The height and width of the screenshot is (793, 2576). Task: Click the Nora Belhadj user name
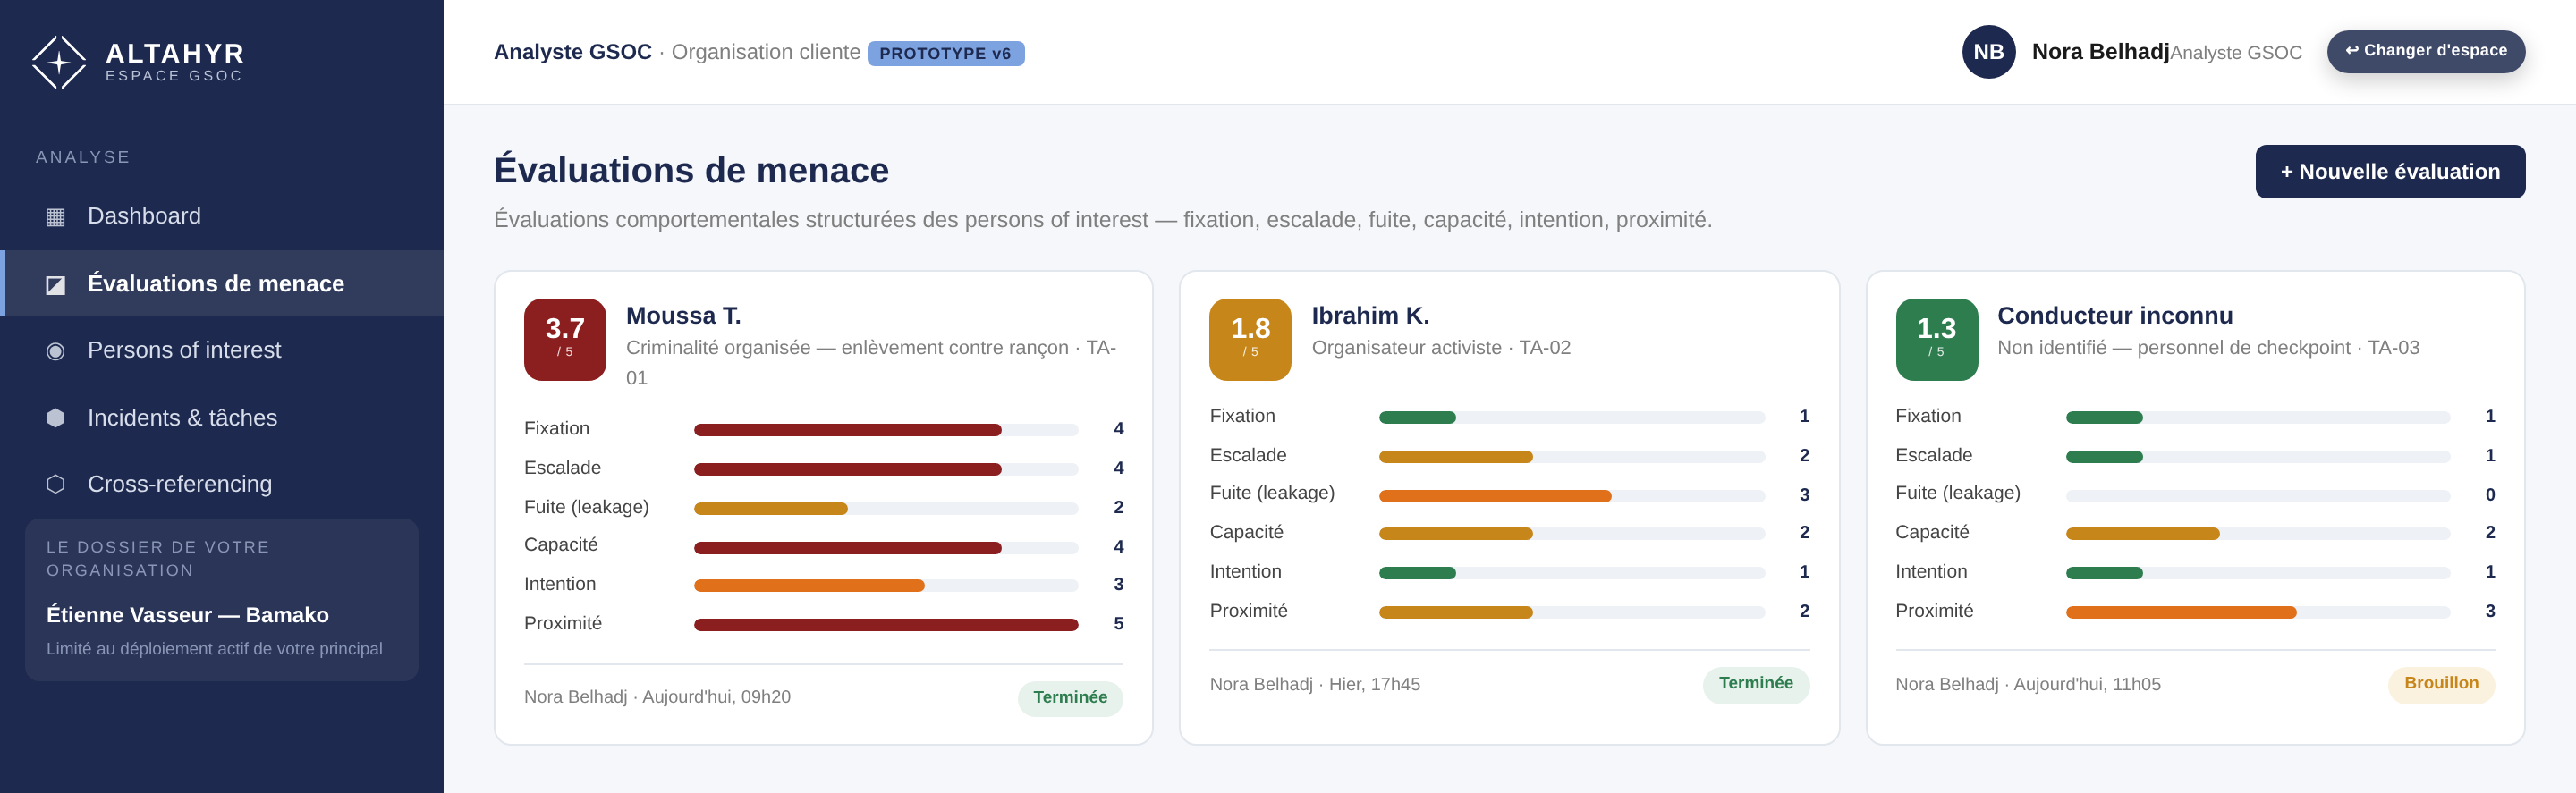(2100, 52)
